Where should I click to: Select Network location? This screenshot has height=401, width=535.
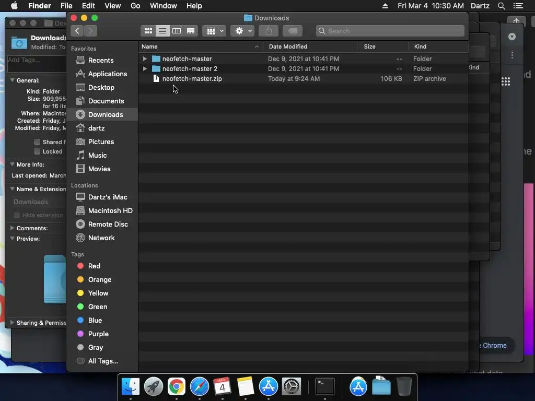[x=102, y=238]
